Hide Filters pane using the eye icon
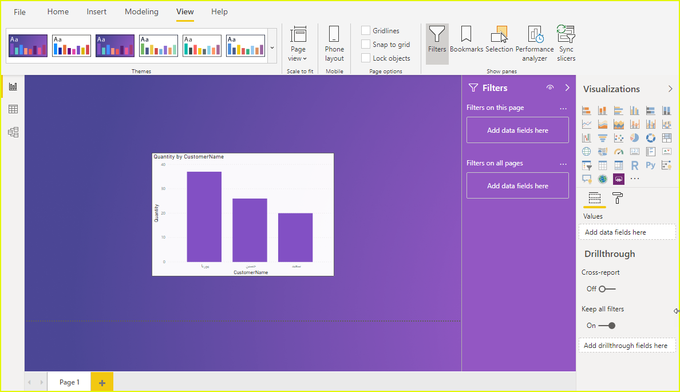The image size is (680, 392). pyautogui.click(x=550, y=88)
